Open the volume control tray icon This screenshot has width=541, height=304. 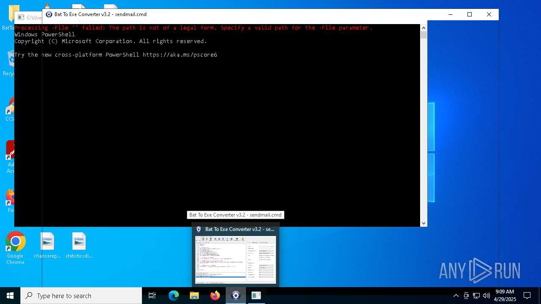click(486, 296)
